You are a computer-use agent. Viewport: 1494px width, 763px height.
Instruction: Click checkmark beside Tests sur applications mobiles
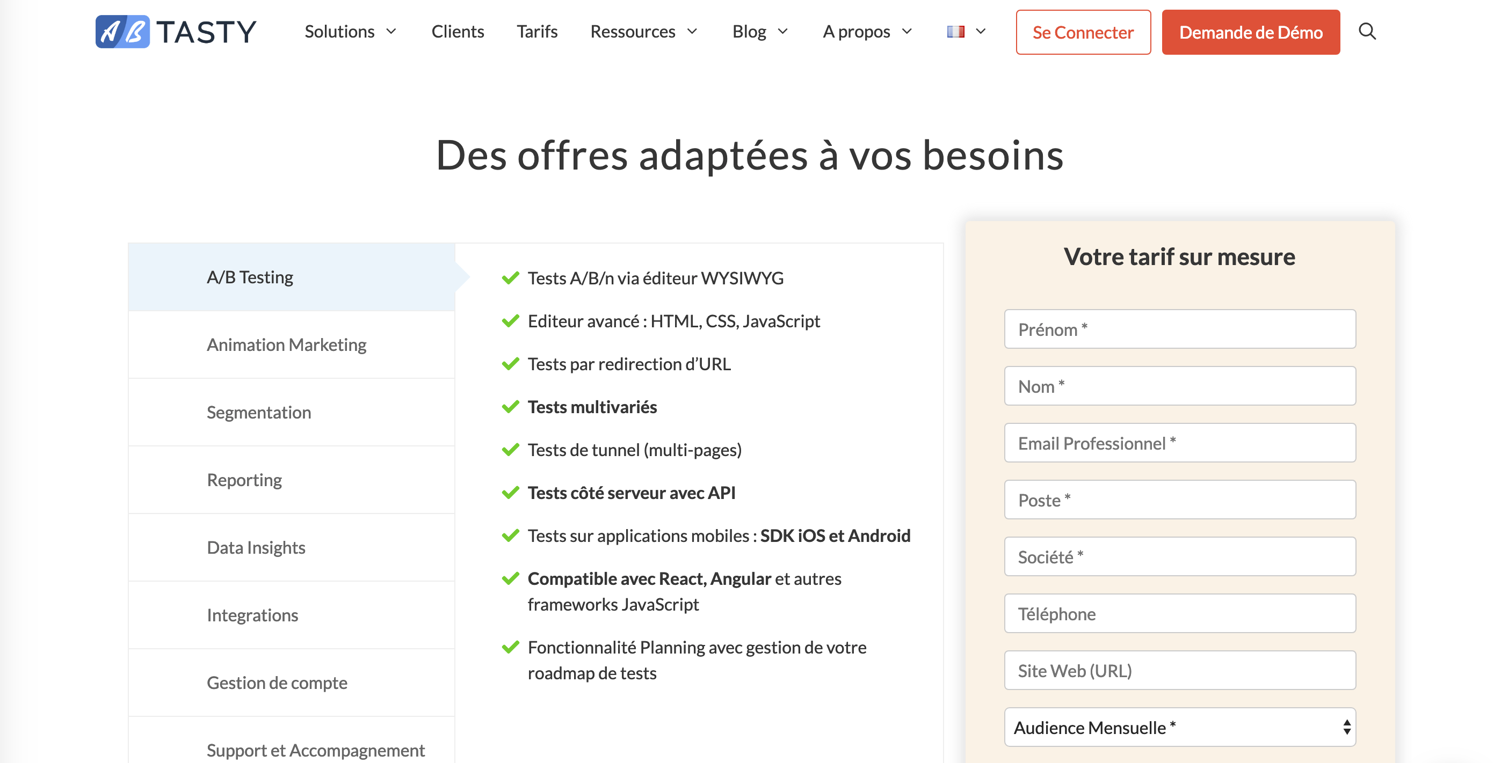click(x=510, y=535)
